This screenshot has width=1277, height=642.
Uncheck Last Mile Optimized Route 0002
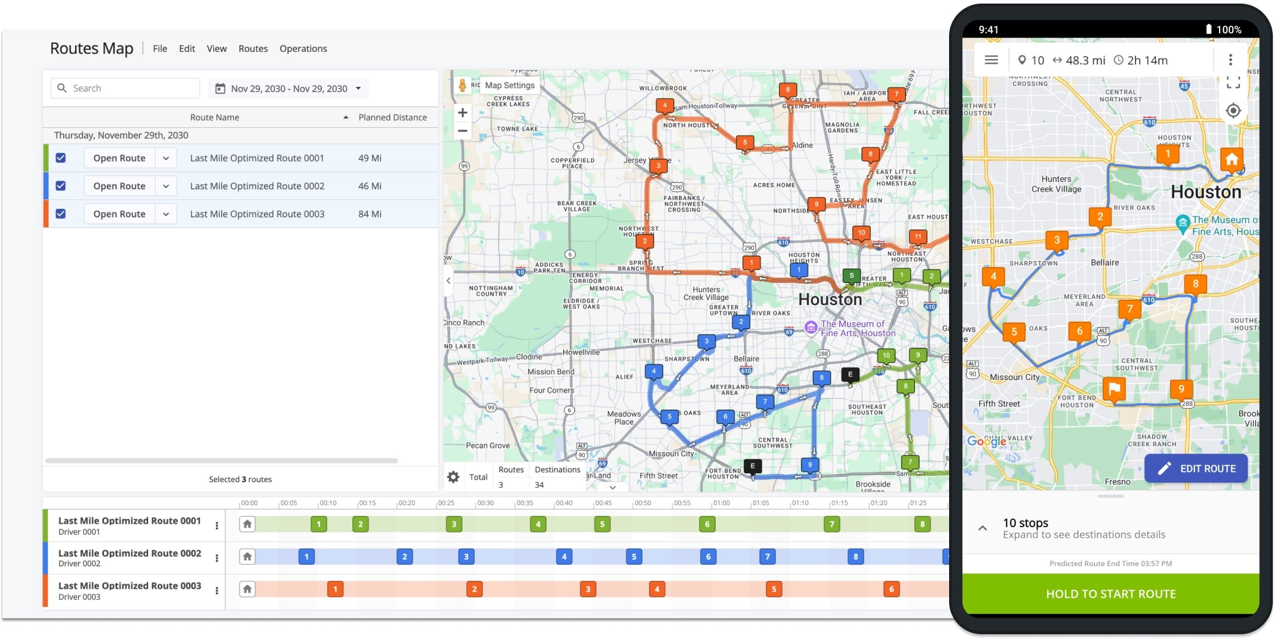[60, 186]
